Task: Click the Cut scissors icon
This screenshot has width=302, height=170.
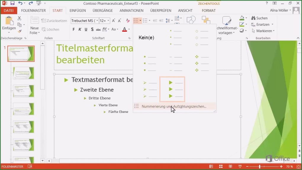Action: 19,18
